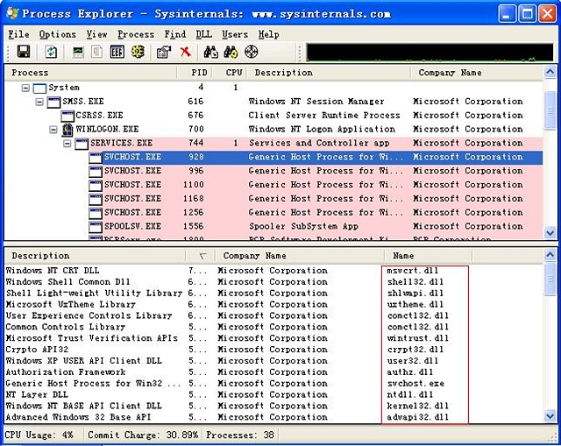The height and width of the screenshot is (446, 561).
Task: Open the Users menu
Action: [235, 34]
